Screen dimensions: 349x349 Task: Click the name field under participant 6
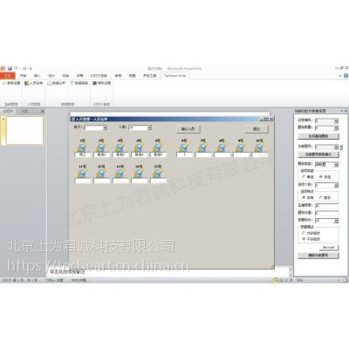tap(184, 154)
